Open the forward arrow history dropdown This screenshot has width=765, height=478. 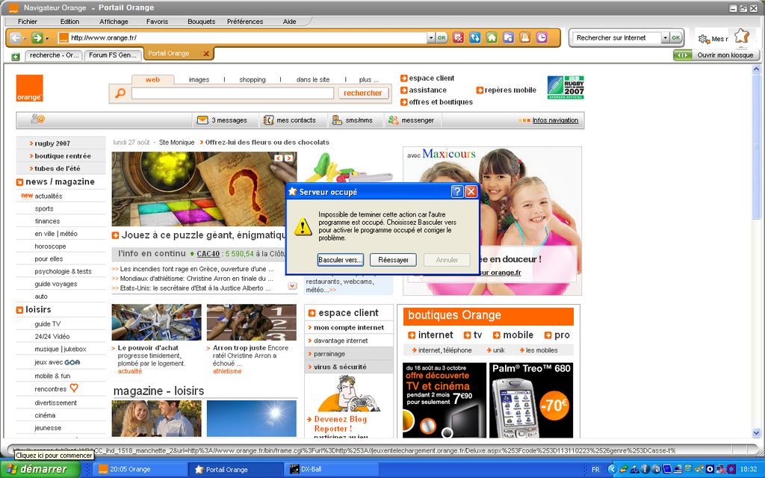pos(47,38)
